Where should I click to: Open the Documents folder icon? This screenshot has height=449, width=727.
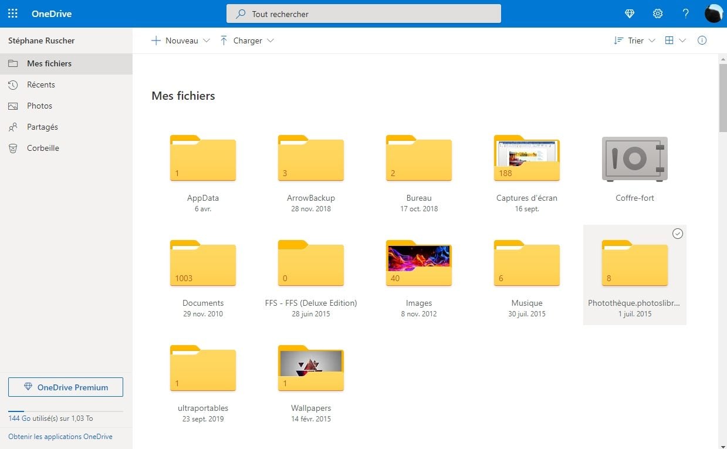click(203, 263)
